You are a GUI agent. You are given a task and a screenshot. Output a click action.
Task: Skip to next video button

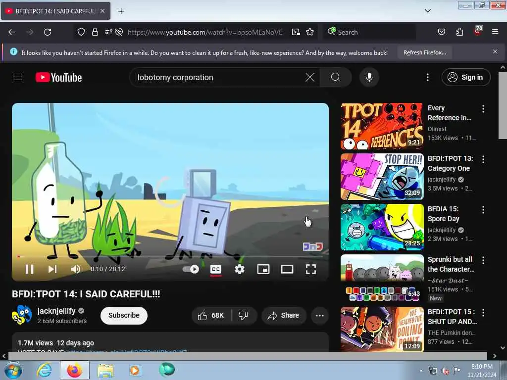[52, 269]
